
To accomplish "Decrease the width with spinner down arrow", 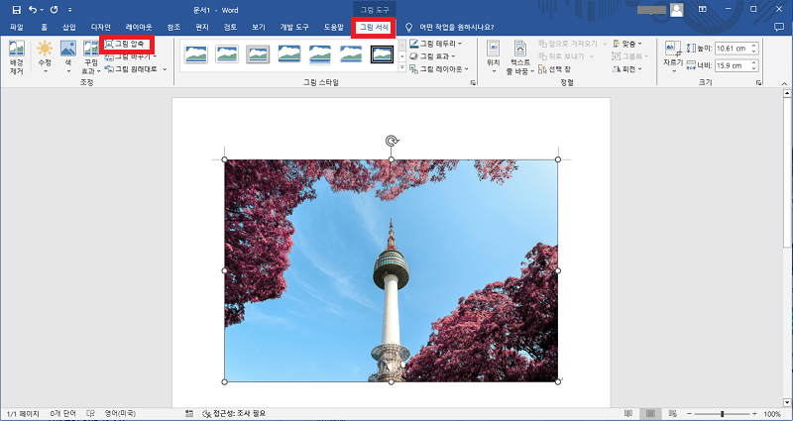I will click(754, 68).
